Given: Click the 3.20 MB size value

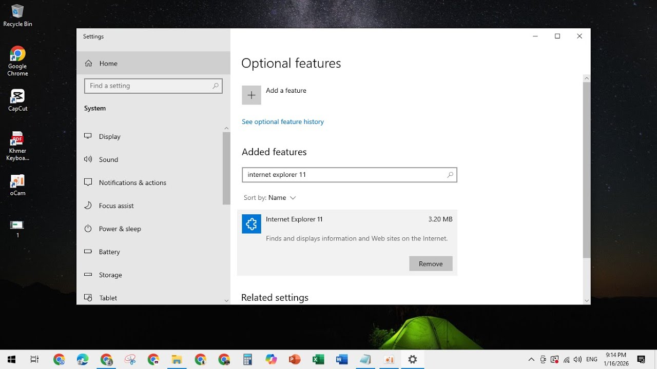Looking at the screenshot, I should [x=440, y=219].
